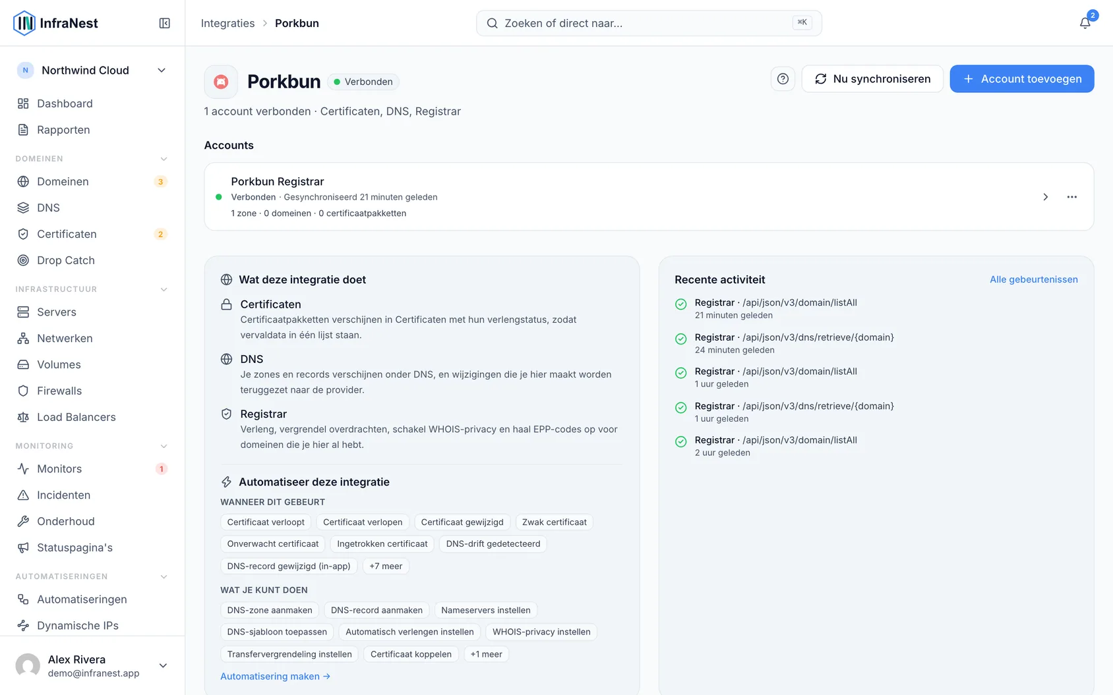
Task: Go to Drop Catch page
Action: [x=92, y=260]
